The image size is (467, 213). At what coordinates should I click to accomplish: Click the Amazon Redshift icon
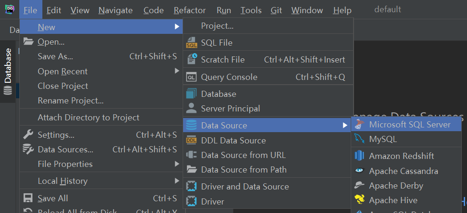click(360, 156)
